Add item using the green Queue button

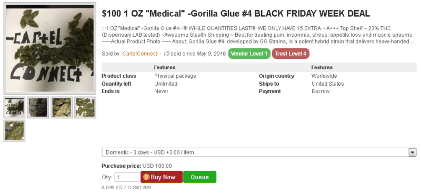click(199, 177)
